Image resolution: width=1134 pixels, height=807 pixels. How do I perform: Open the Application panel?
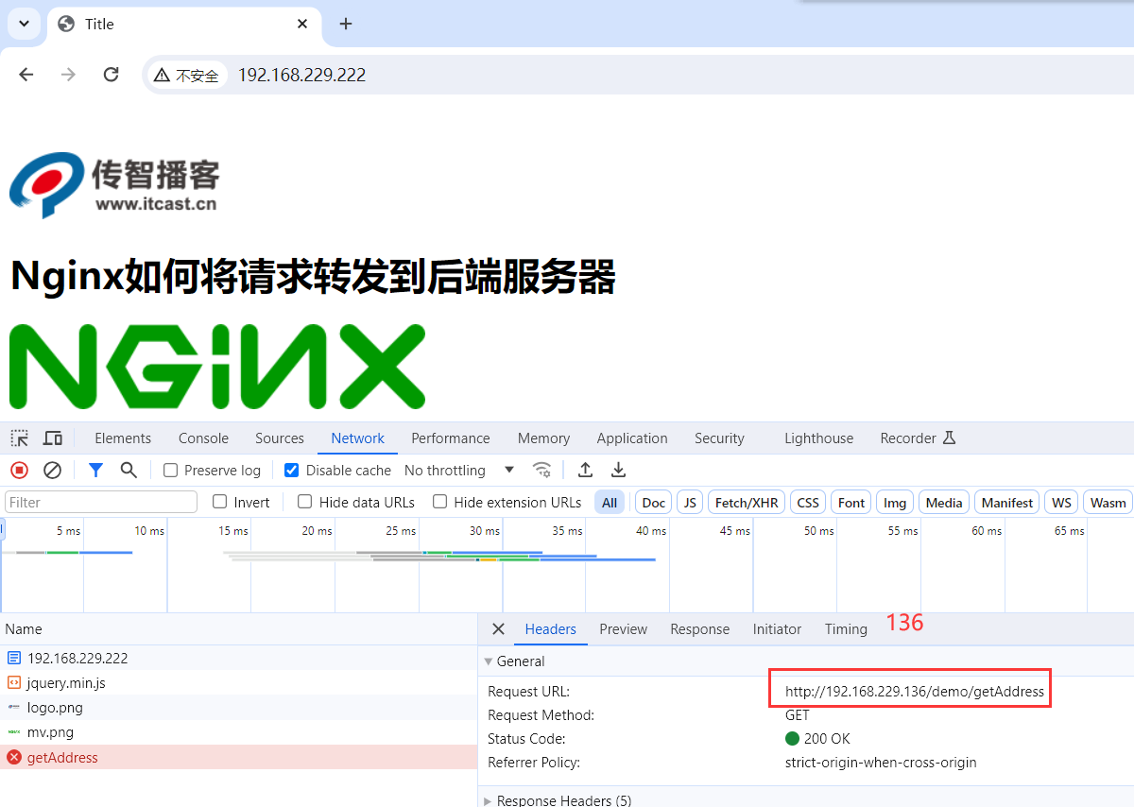click(632, 438)
